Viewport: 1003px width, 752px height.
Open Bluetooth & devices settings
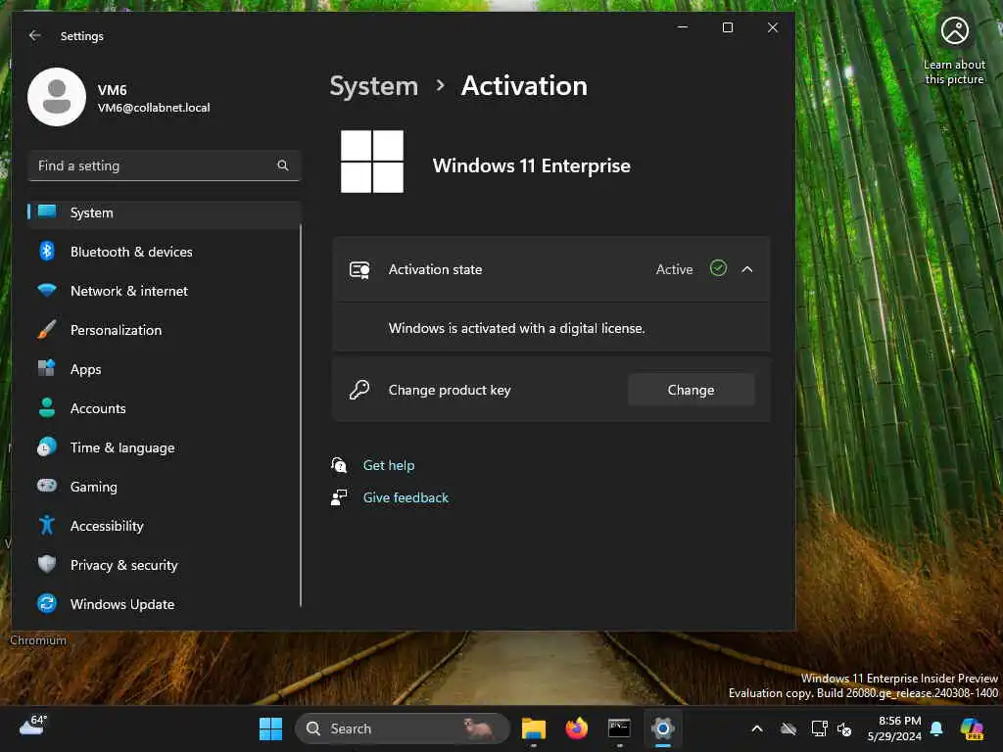pos(164,252)
